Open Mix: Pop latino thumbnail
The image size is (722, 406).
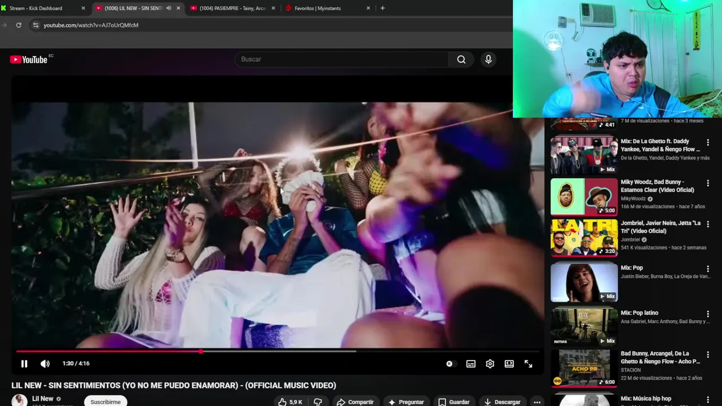[584, 326]
